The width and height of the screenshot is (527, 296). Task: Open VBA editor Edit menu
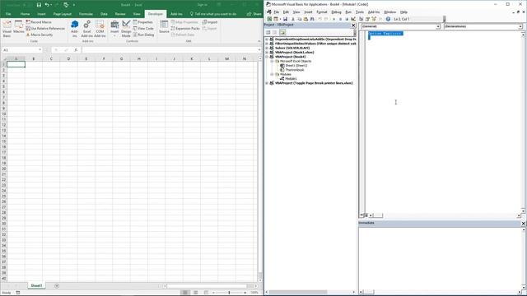tap(286, 12)
